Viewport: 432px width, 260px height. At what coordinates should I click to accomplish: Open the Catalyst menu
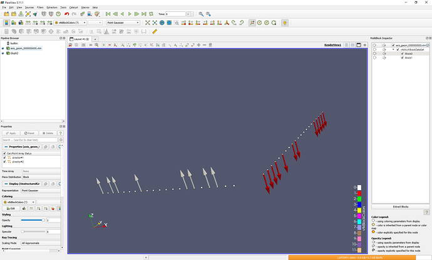pyautogui.click(x=73, y=7)
